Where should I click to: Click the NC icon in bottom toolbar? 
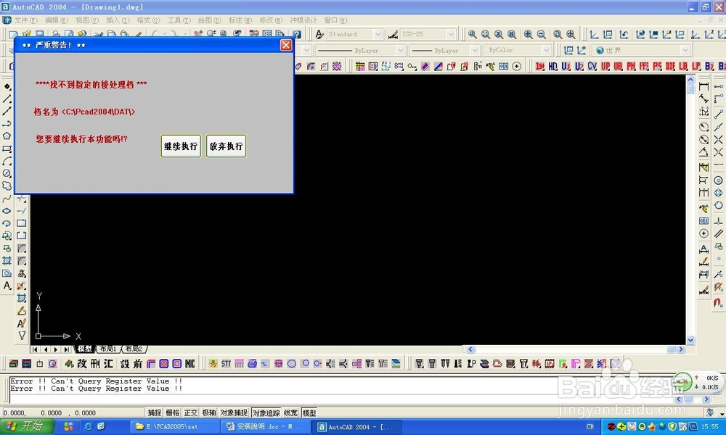tap(189, 364)
